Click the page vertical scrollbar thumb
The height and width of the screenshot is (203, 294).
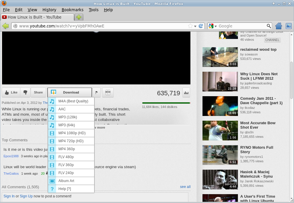[291, 80]
